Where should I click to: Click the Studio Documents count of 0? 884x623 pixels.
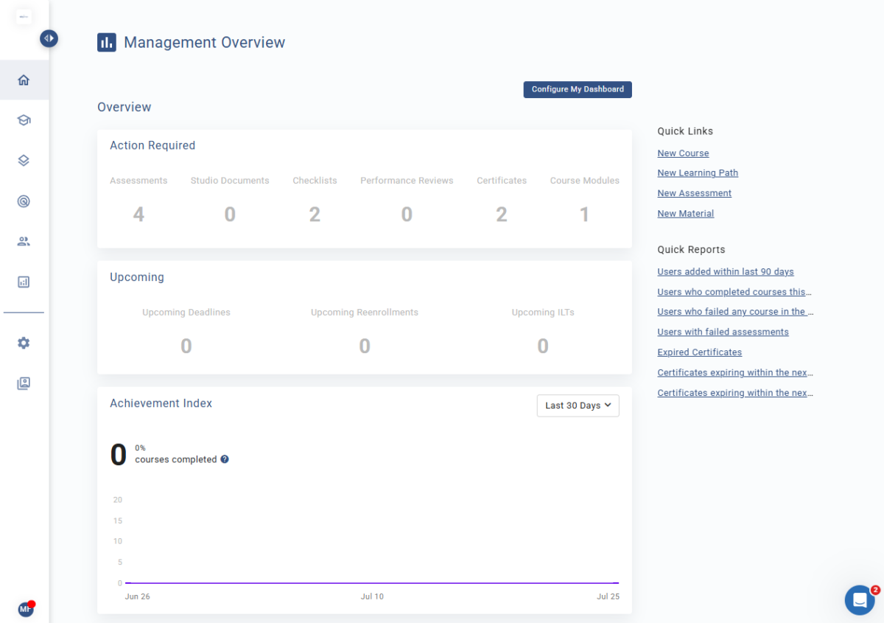[x=230, y=215]
